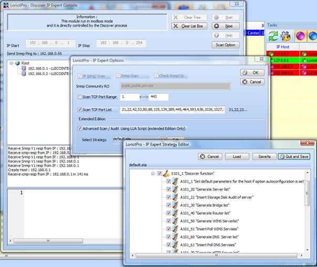Click the green refresh arrows icon in Tasks
This screenshot has width=317, height=267.
[273, 36]
